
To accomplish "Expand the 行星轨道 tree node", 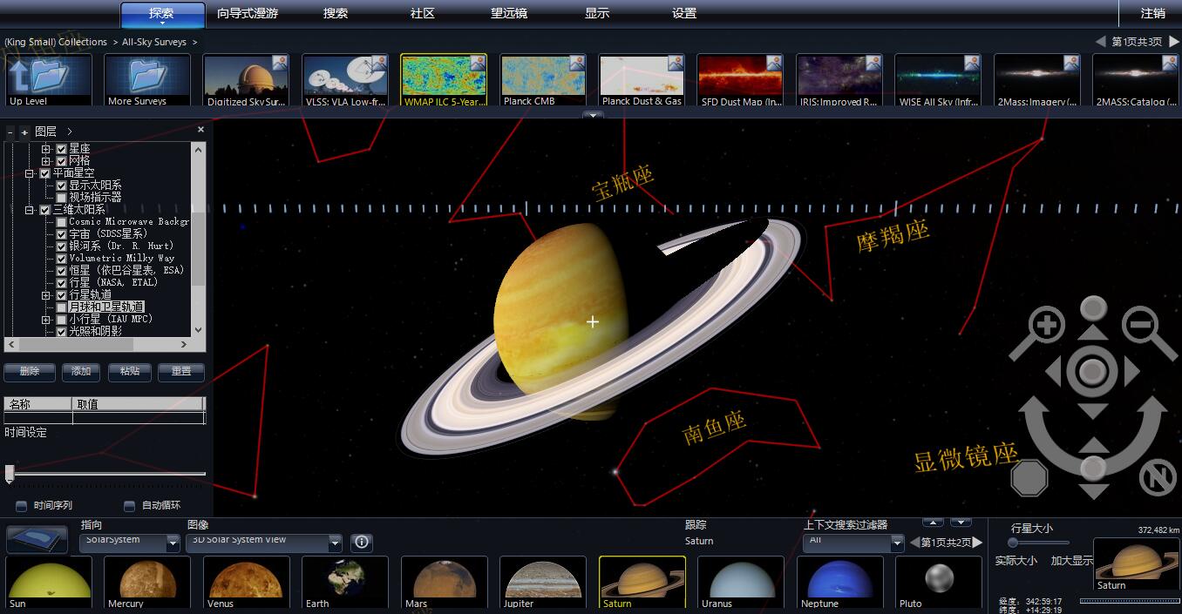I will tap(46, 295).
